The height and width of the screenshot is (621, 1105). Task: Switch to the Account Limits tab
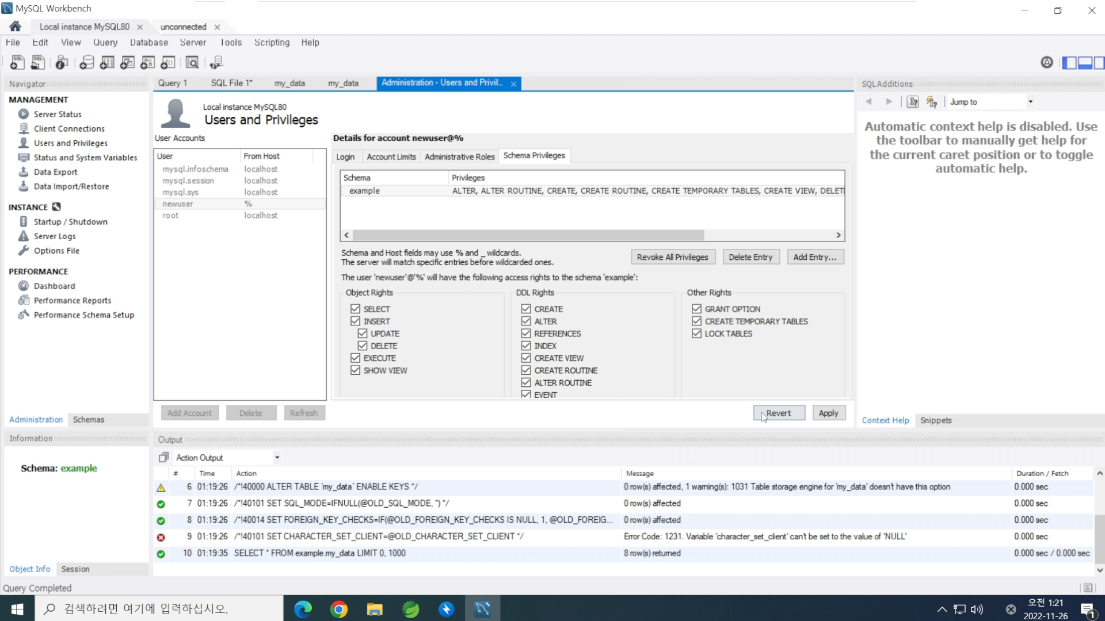tap(391, 156)
